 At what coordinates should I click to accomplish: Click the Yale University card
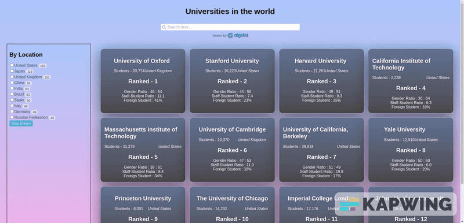point(411,150)
